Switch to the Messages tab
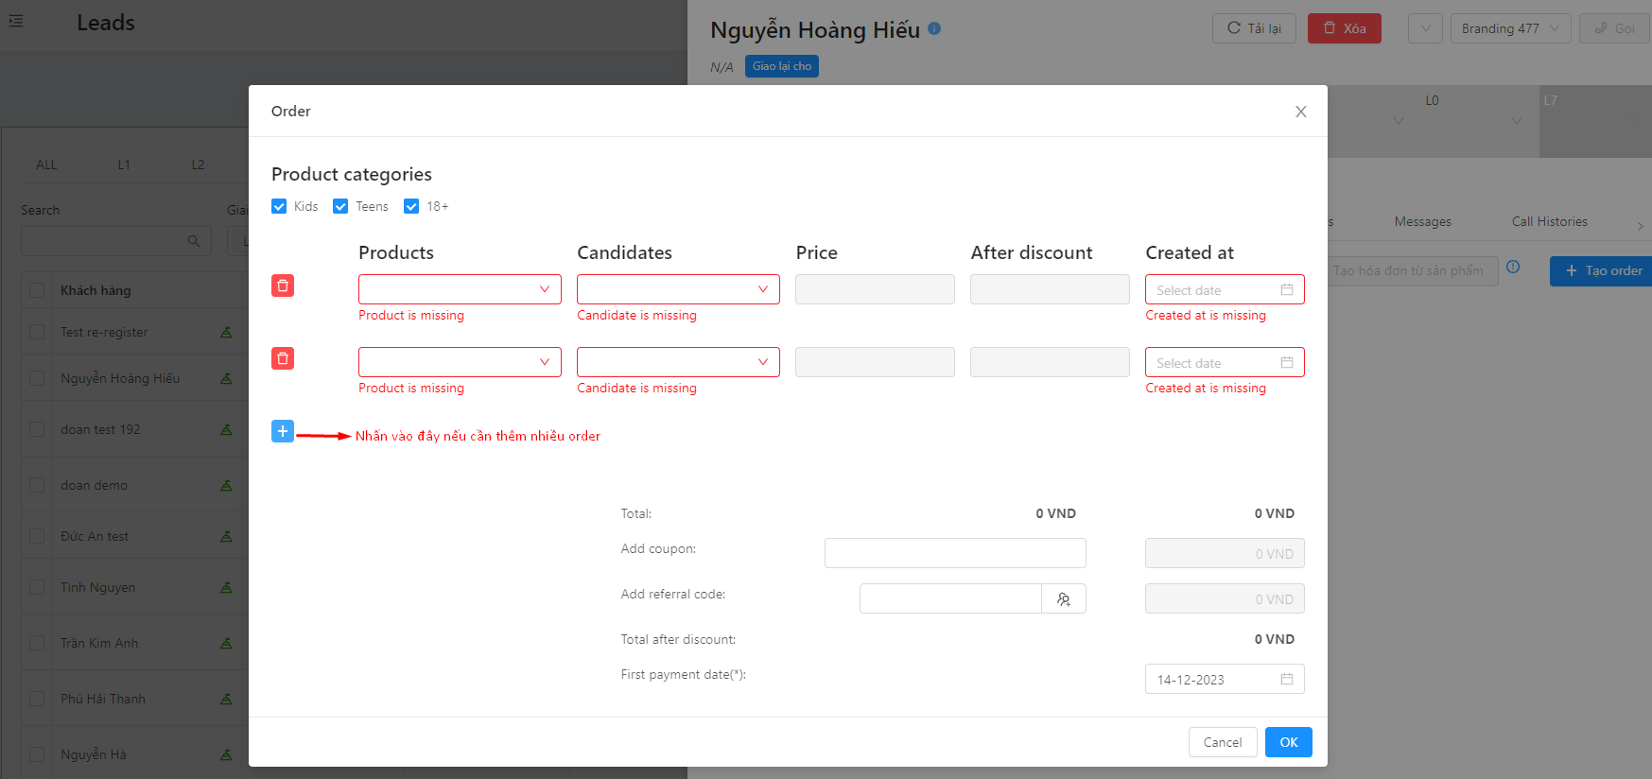1652x779 pixels. coord(1422,221)
